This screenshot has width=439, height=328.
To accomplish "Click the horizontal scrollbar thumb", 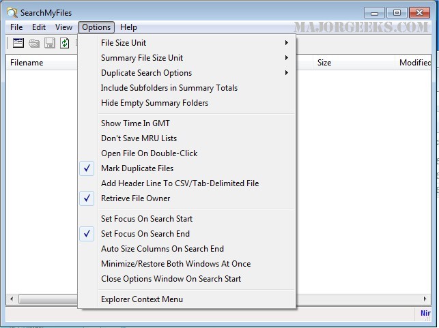I will tap(48, 299).
